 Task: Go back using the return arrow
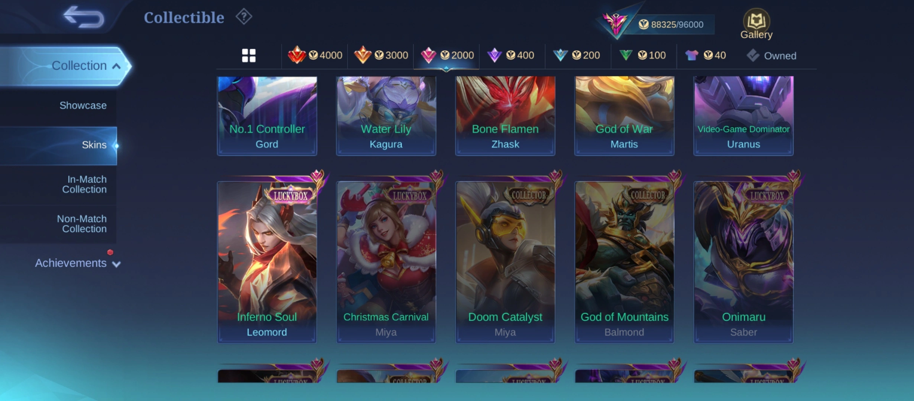click(x=84, y=17)
